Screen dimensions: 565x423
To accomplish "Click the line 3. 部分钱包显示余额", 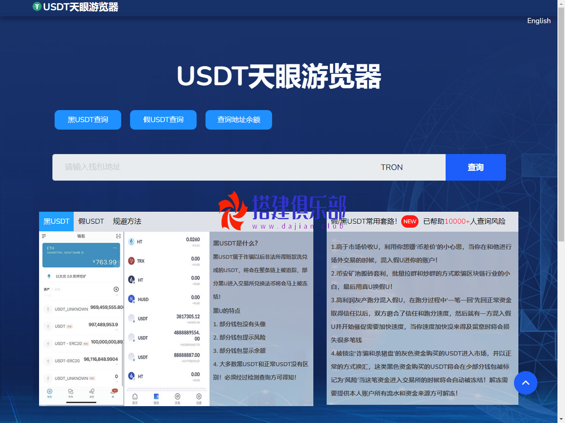I will [239, 351].
